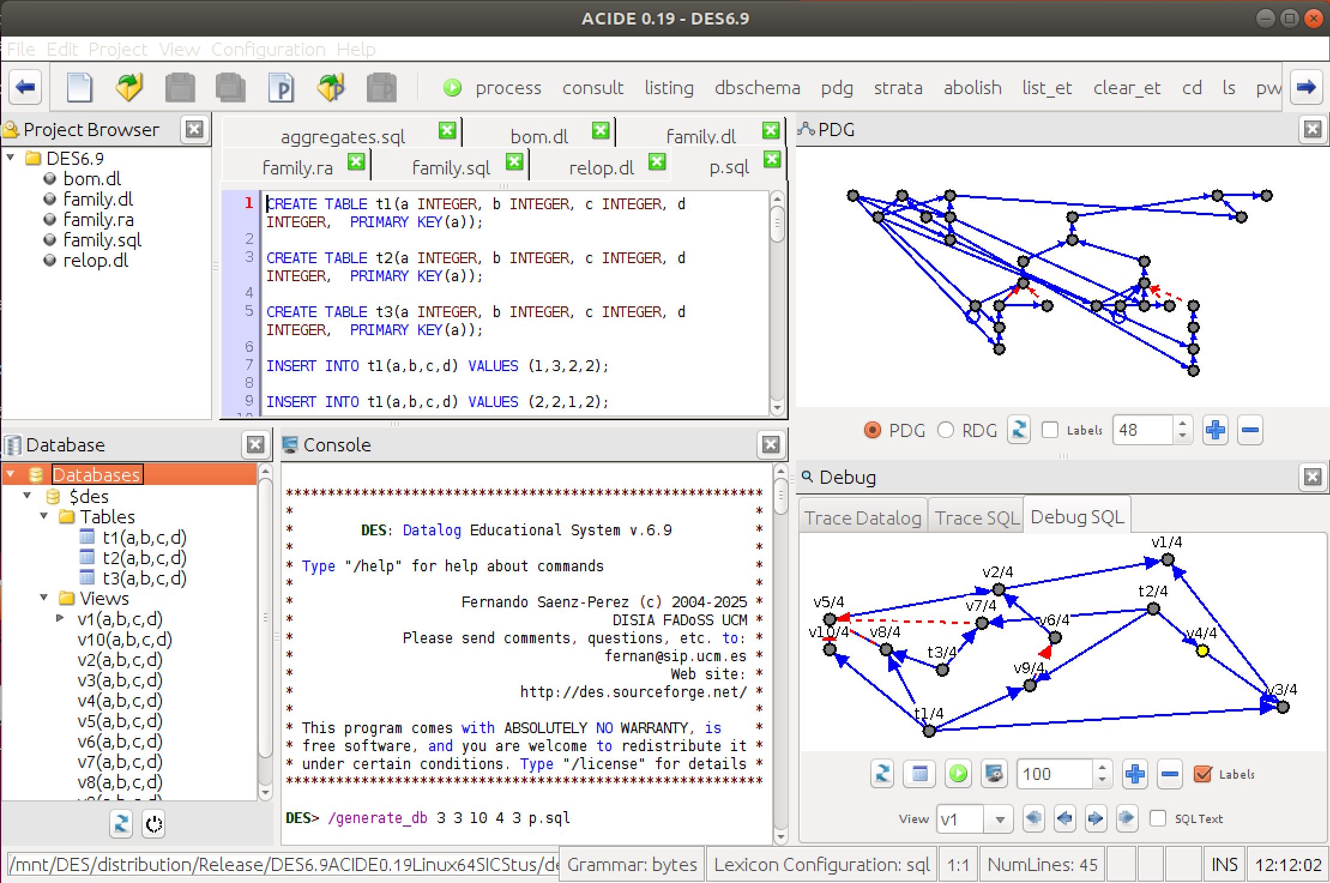Click the dbschema command button
The height and width of the screenshot is (883, 1330).
(757, 88)
